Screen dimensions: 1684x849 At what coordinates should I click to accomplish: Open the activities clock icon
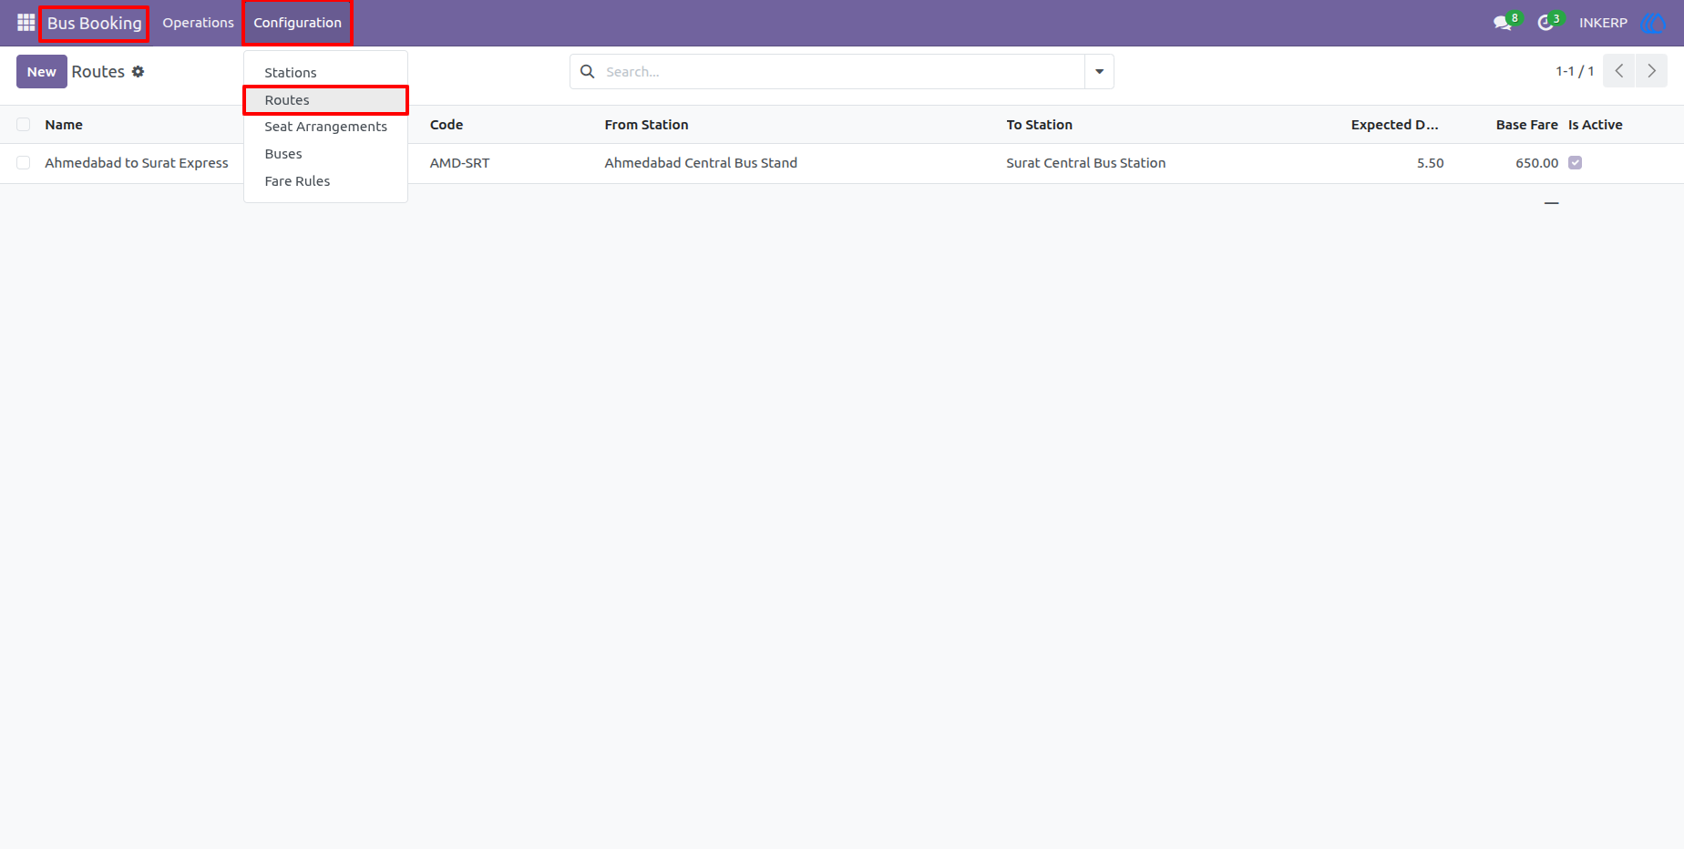pyautogui.click(x=1545, y=23)
